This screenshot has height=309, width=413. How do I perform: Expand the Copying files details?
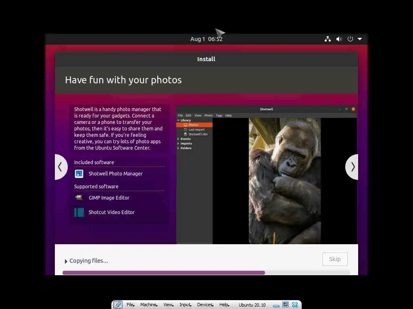click(x=66, y=261)
